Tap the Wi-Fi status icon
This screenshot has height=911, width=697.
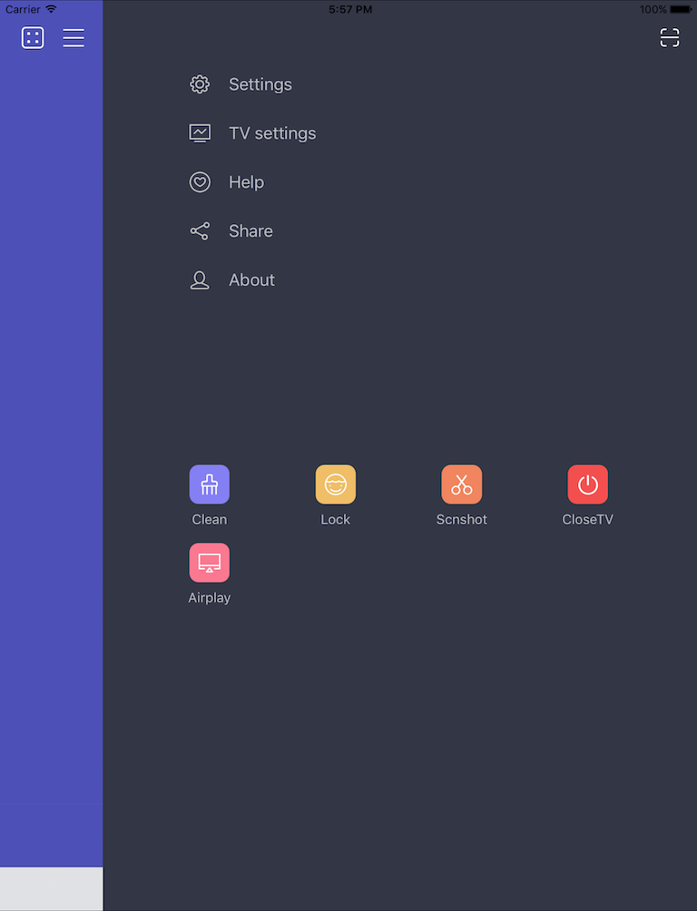[51, 9]
